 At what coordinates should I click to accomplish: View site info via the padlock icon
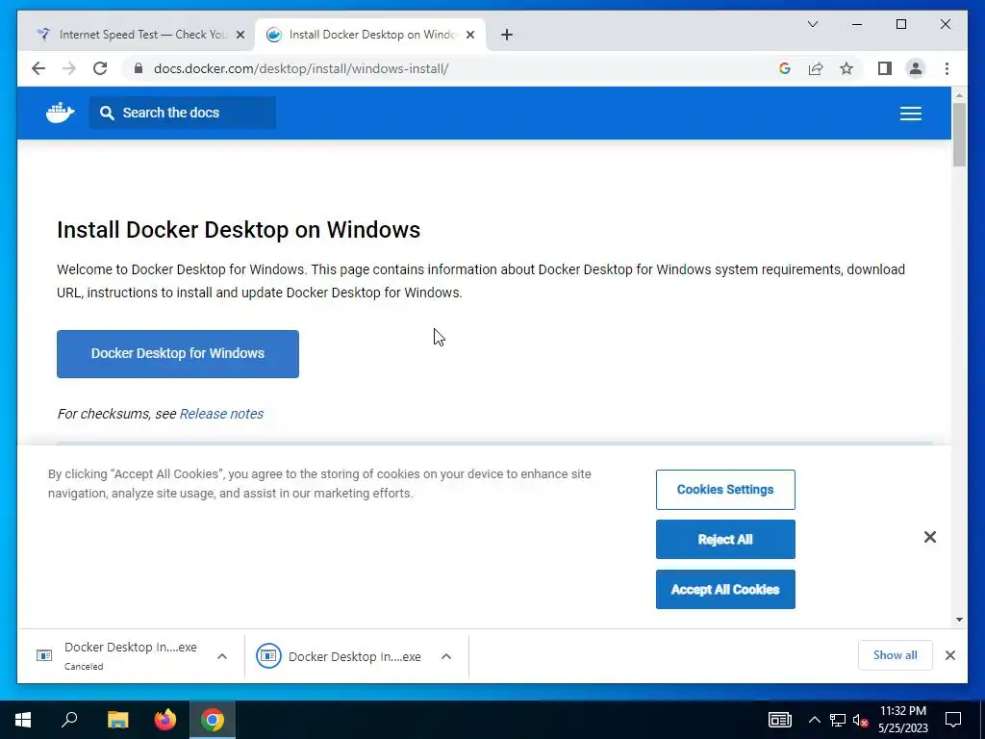(x=139, y=68)
